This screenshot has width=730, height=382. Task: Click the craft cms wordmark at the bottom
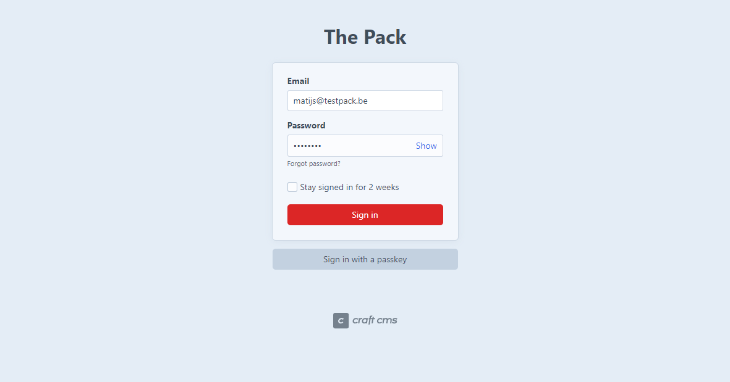[374, 320]
